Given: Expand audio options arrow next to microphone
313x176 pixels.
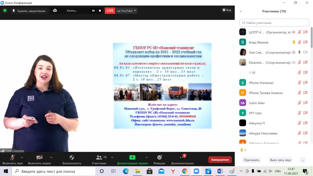Looking at the screenshot, I should [x=22, y=157].
